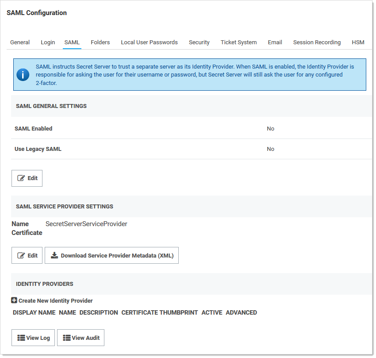Screen dimensions: 376x358
Task: Click the blue info icon in banner
Action: coord(23,75)
